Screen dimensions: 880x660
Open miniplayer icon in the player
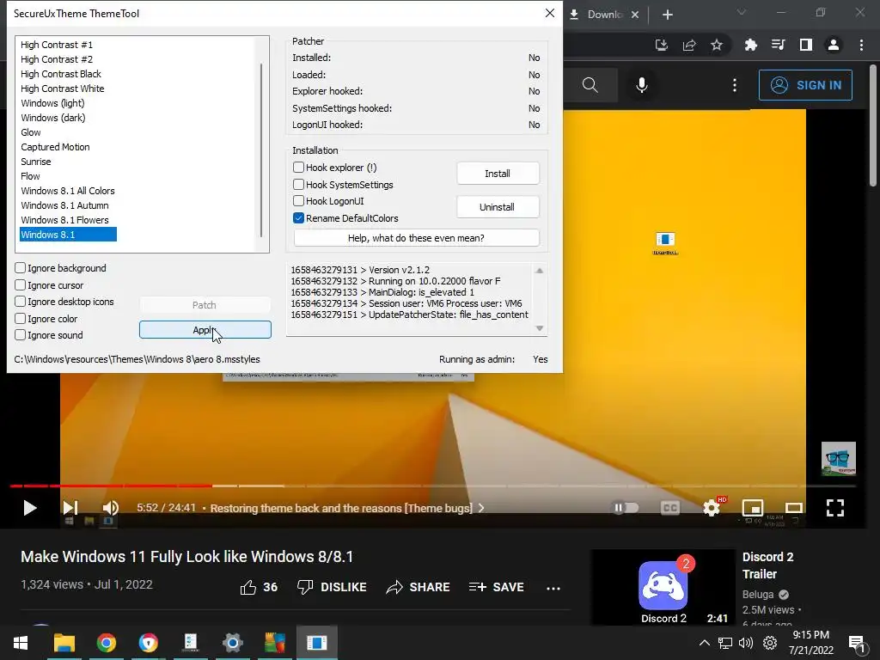pos(753,508)
